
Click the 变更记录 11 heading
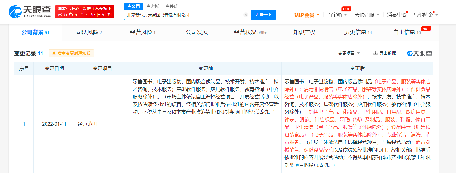(29, 53)
